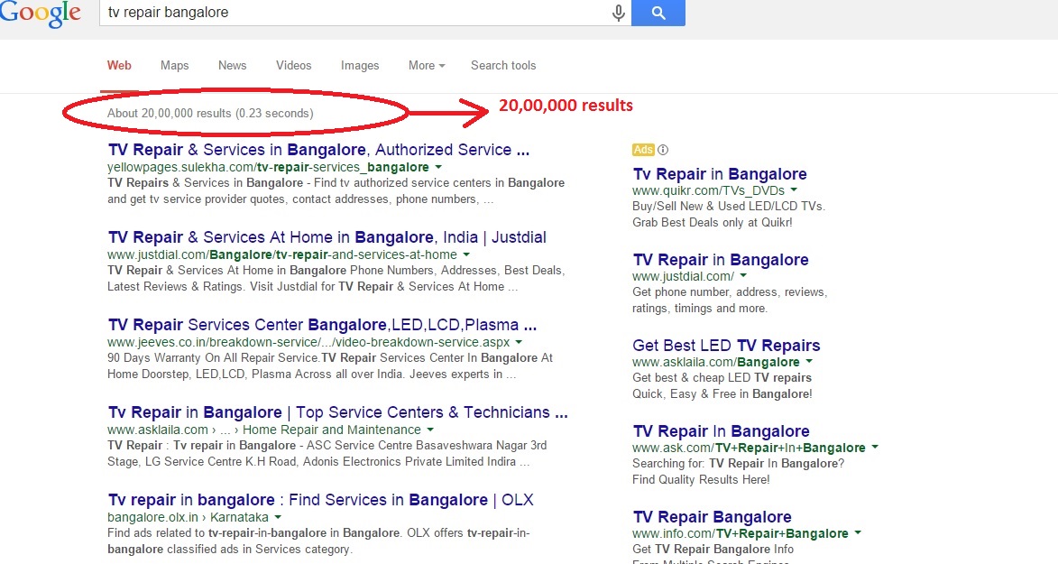Switch to the Maps tab
The width and height of the screenshot is (1058, 564).
[175, 66]
